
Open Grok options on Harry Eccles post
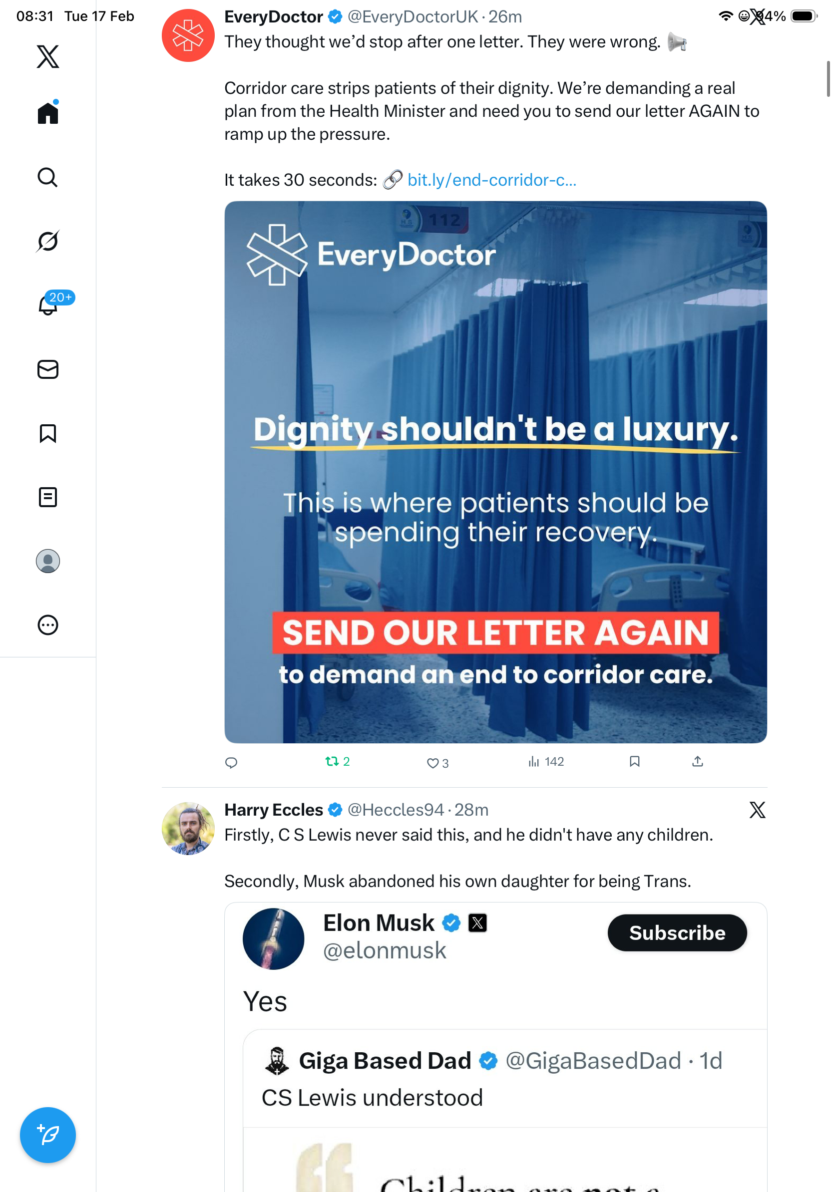click(x=757, y=809)
